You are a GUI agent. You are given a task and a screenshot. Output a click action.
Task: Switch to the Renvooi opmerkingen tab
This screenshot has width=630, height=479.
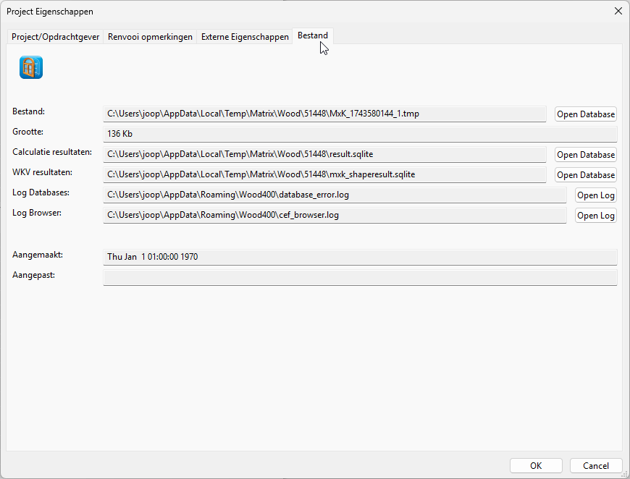pos(149,36)
